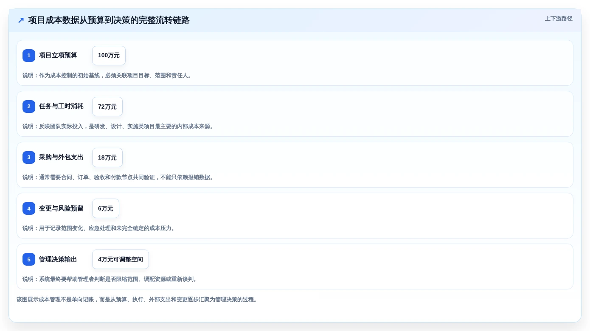Click the 上下游路径 label in header

click(559, 19)
